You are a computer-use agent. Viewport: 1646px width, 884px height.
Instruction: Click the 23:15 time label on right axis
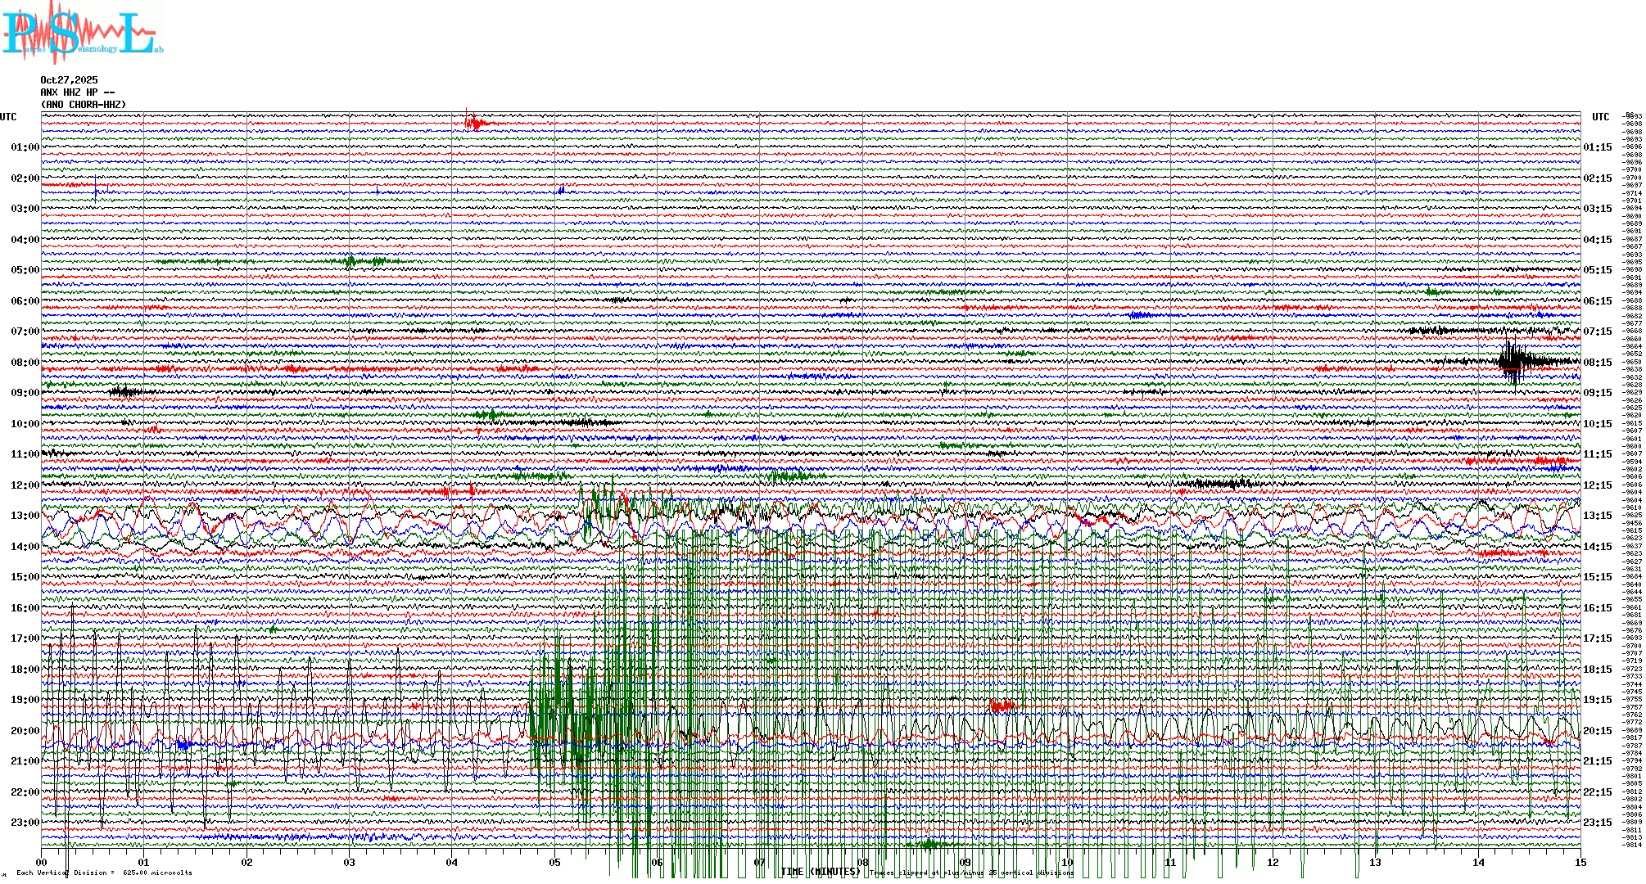click(x=1598, y=823)
